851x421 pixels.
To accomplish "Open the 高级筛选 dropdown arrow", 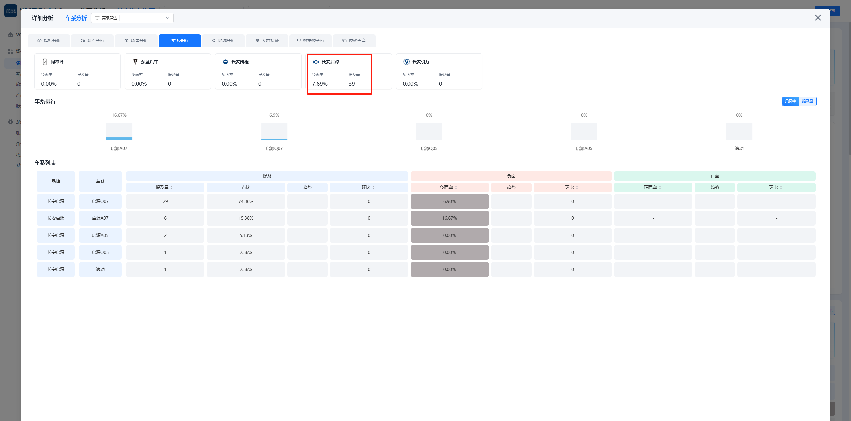I will click(167, 18).
